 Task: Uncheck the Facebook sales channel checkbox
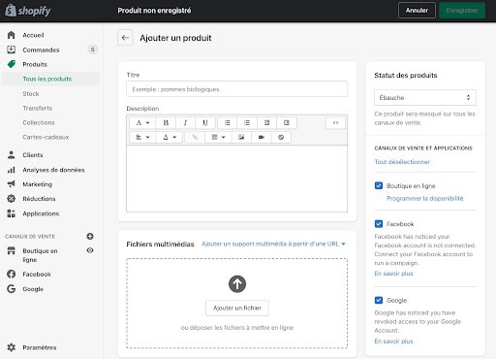(379, 224)
